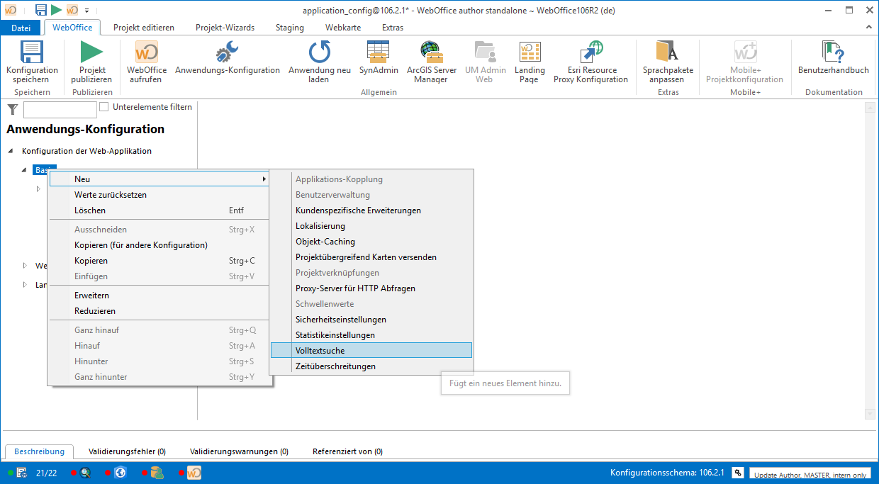Open the Anwendungs-Konfiguration tool

(227, 52)
